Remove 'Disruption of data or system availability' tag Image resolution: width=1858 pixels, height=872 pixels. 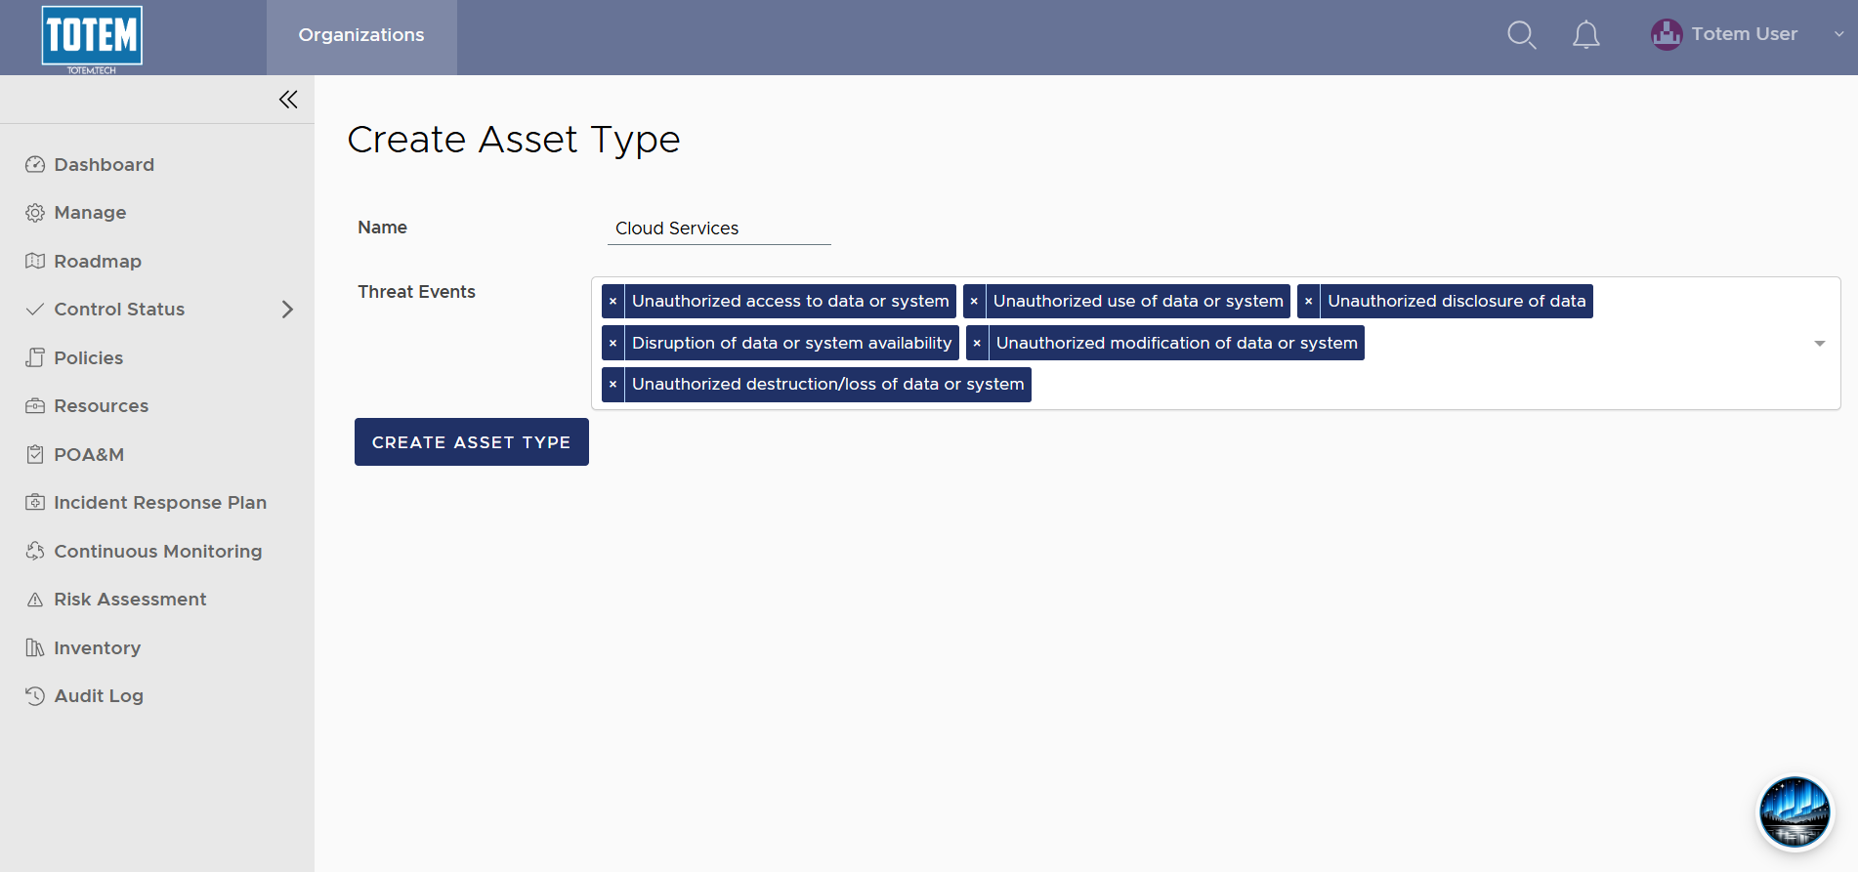[612, 344]
